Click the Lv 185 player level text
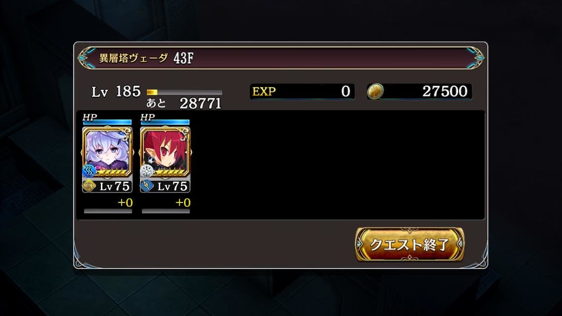 click(x=116, y=92)
